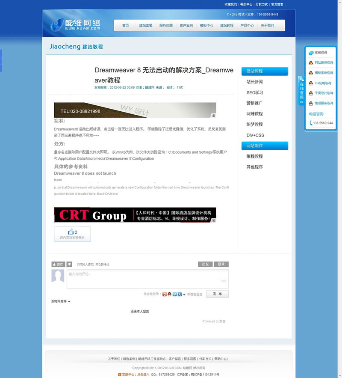Viewport: 342px width, 378px height.
Task: Open the 客户案例 navigation menu item
Action: [x=186, y=26]
